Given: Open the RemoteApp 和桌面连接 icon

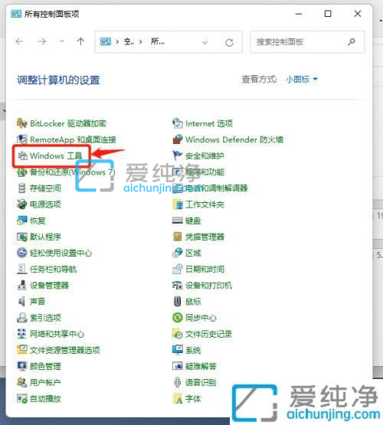Looking at the screenshot, I should (22, 139).
